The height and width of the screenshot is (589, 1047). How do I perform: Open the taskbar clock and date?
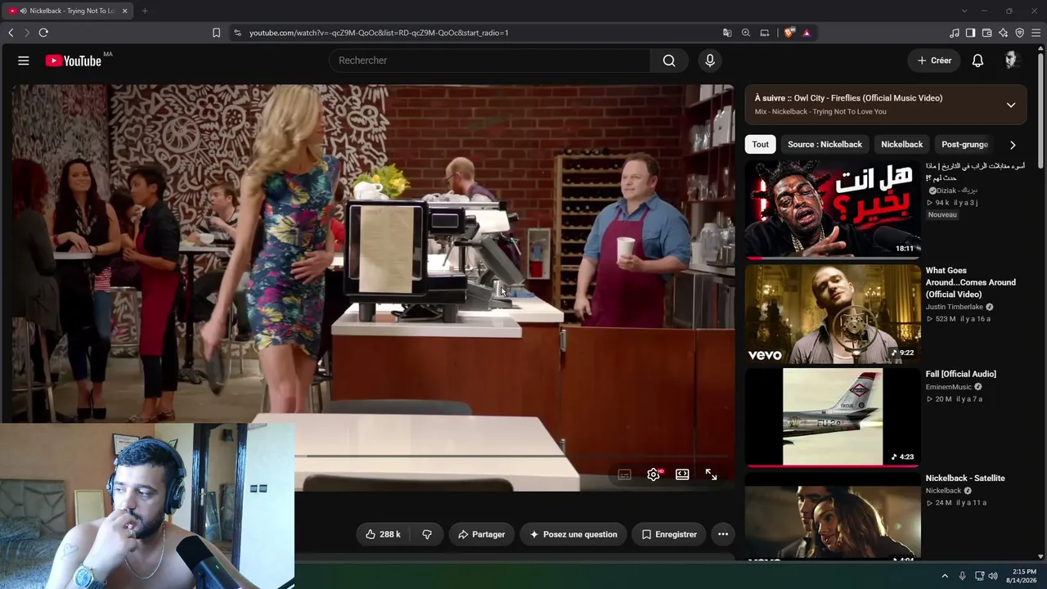coord(1023,576)
